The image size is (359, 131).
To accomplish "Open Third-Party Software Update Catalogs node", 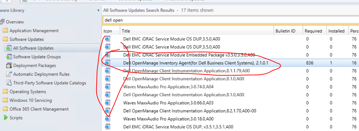I will point(50,83).
